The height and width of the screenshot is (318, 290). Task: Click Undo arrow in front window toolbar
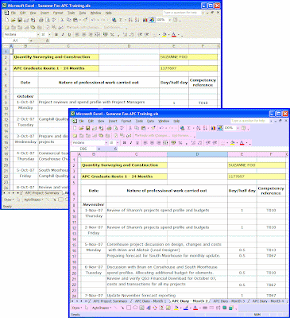coord(160,128)
